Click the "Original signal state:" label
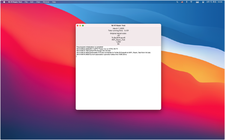This screenshot has height=140, width=225. click(x=118, y=34)
